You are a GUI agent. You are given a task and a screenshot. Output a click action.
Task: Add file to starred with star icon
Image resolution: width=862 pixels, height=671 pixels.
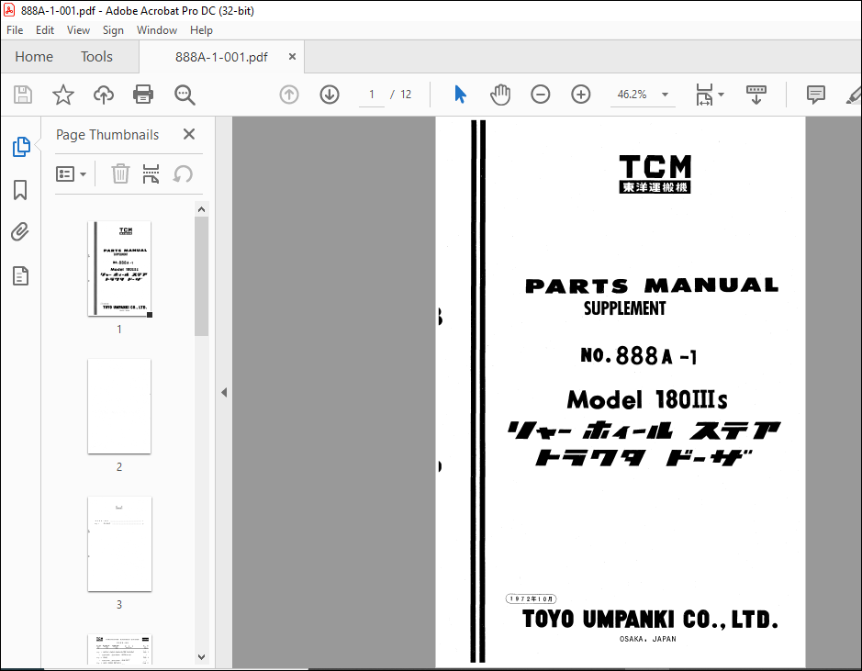click(x=63, y=95)
